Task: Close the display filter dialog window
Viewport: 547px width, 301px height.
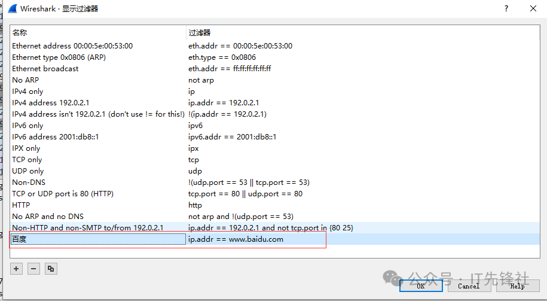Action: click(533, 8)
